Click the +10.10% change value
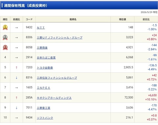This screenshot has width=158, height=125. [x=151, y=100]
